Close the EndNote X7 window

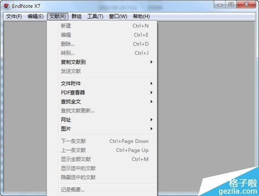tap(246, 4)
